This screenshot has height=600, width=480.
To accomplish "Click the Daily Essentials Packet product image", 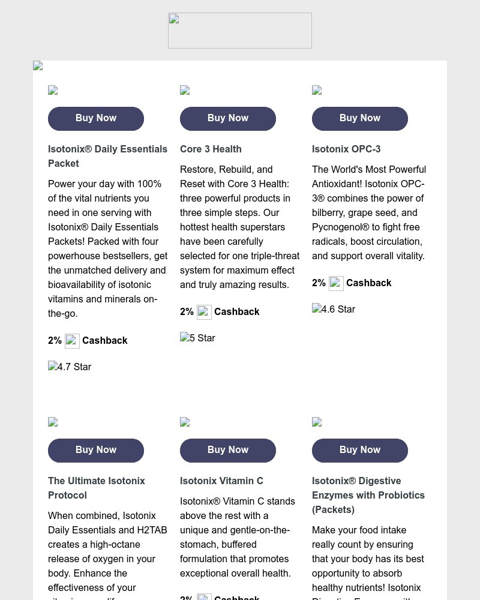I will pyautogui.click(x=53, y=91).
